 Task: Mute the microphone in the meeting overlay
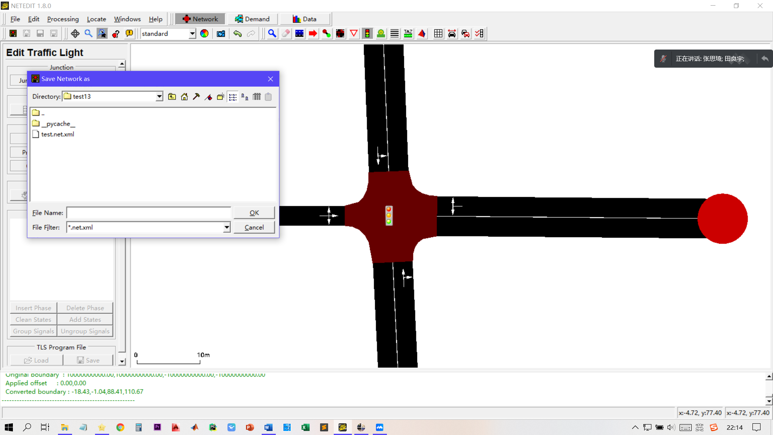[x=663, y=58]
